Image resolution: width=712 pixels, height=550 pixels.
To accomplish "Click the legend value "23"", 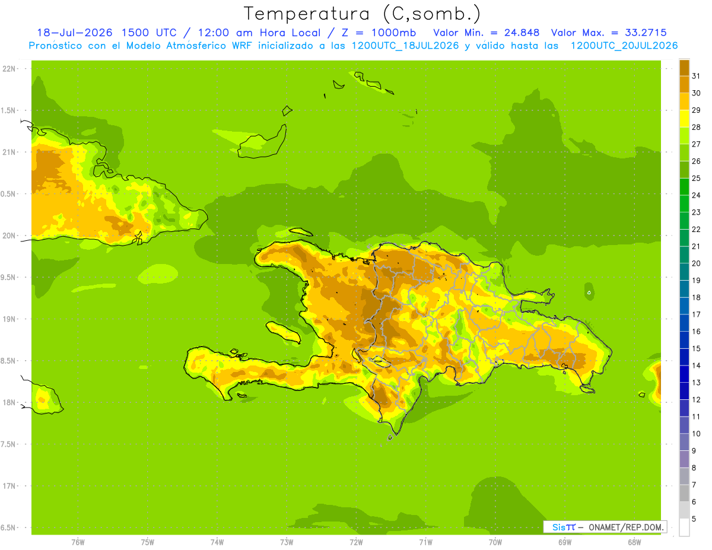I will pyautogui.click(x=697, y=212).
